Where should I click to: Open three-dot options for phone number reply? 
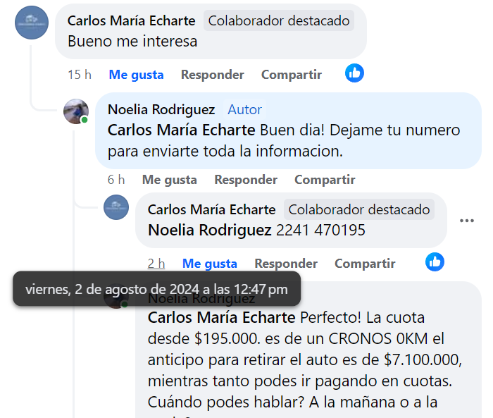(x=466, y=221)
